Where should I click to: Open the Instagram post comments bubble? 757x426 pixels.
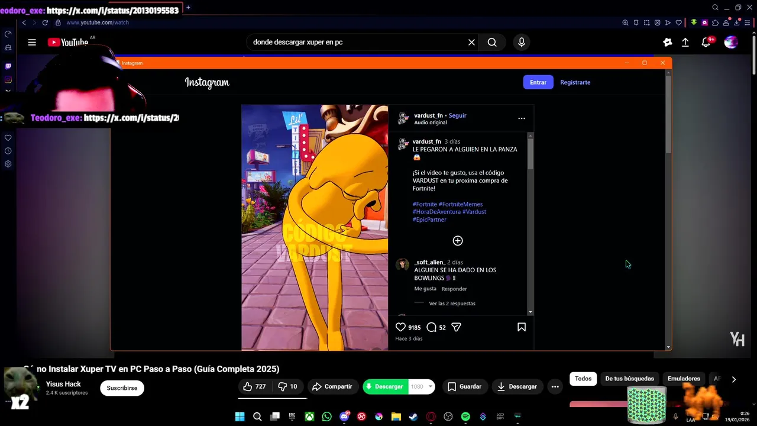tap(431, 327)
